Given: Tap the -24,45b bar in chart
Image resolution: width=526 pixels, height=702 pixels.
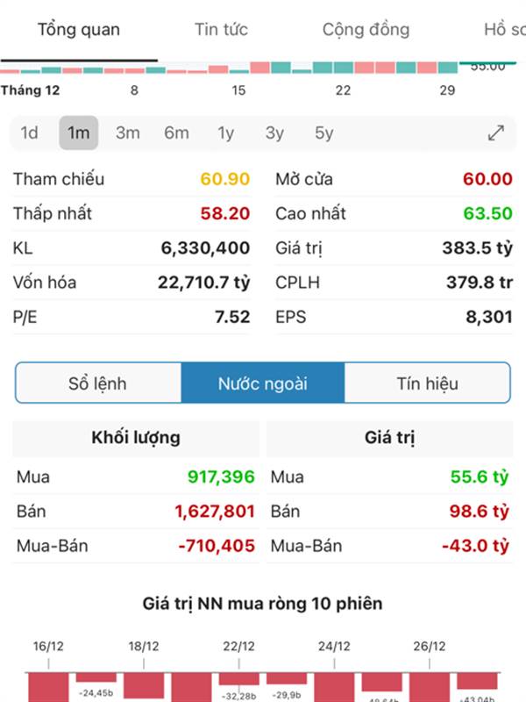Looking at the screenshot, I should 96,677.
